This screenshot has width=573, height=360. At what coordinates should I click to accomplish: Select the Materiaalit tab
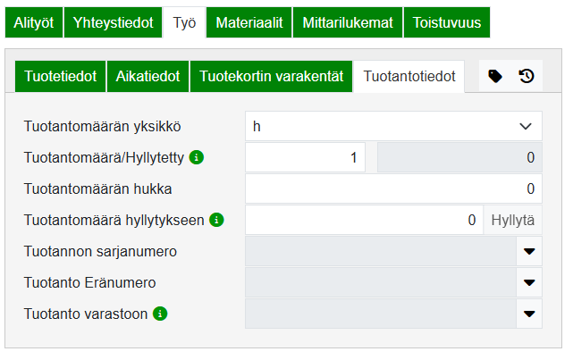248,22
